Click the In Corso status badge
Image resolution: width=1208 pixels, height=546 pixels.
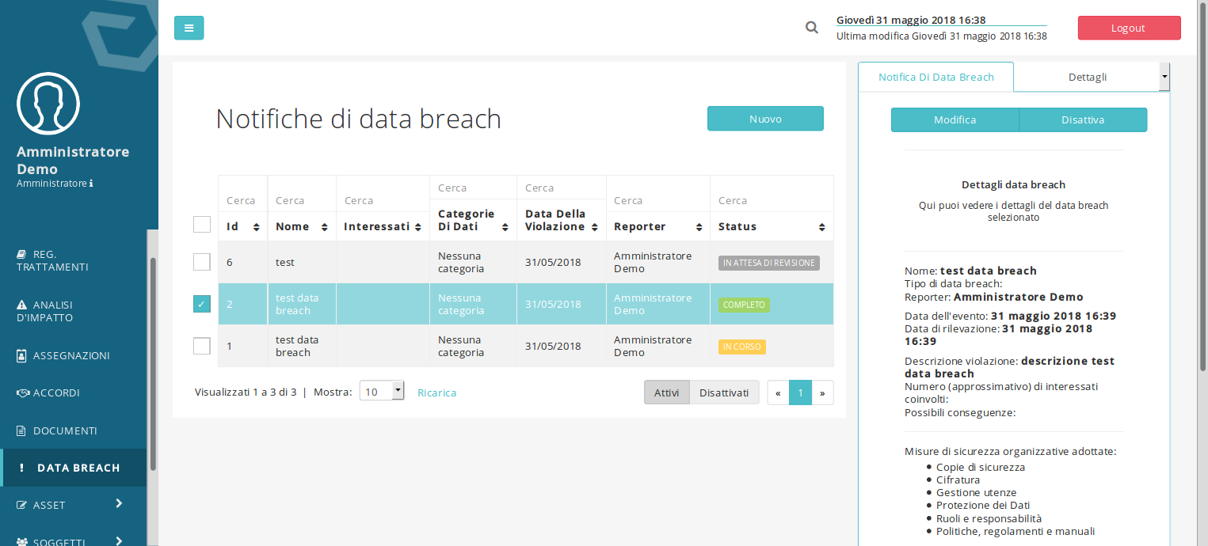(x=742, y=347)
